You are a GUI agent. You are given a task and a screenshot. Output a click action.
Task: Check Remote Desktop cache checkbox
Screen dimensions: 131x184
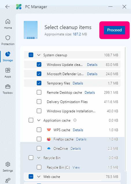[39, 92]
